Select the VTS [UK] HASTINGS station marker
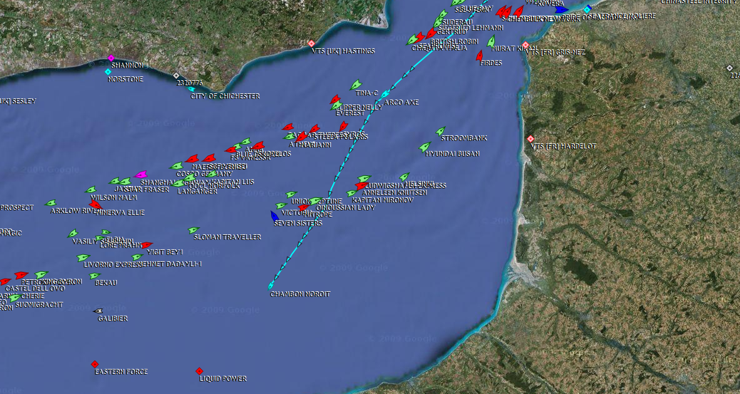Screen dimensions: 740x394 point(311,43)
